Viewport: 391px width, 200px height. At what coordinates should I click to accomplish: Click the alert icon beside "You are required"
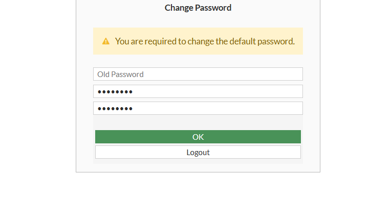(x=106, y=41)
